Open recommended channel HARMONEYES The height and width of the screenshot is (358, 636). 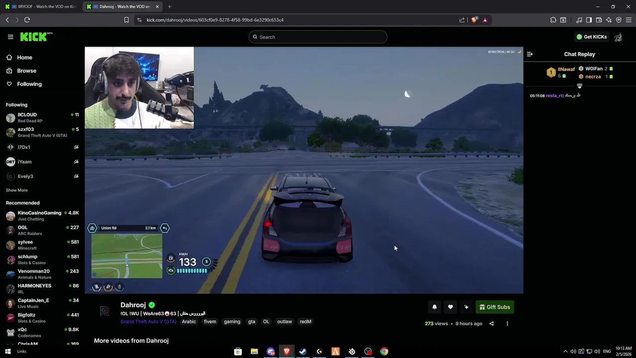(x=42, y=289)
